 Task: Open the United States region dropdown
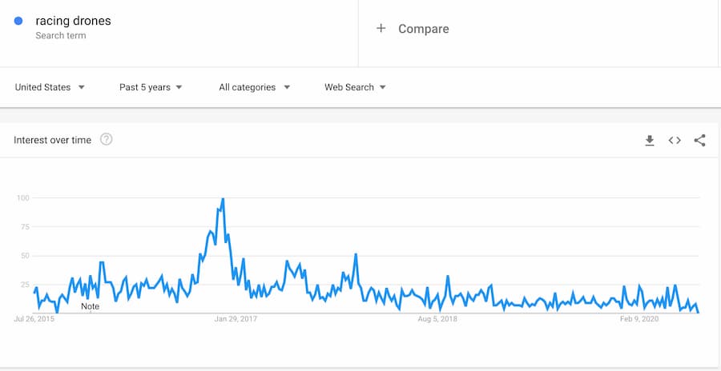coord(50,87)
